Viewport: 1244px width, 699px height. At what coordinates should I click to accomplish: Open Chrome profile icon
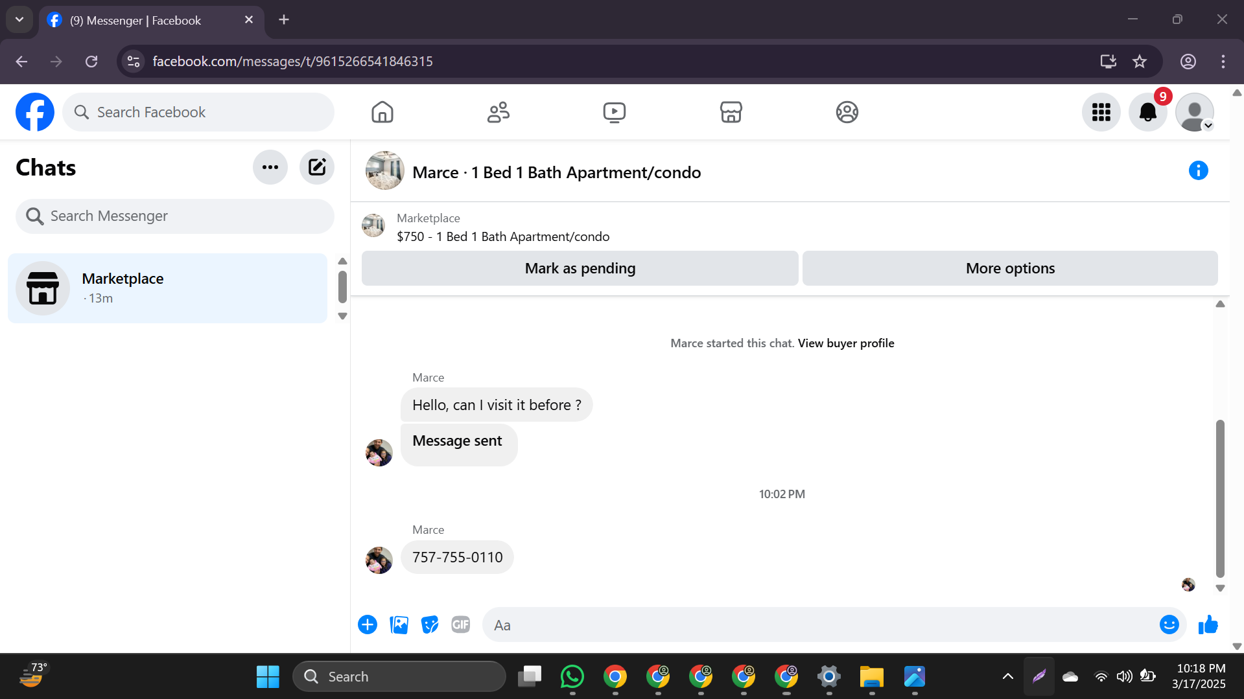[1188, 62]
